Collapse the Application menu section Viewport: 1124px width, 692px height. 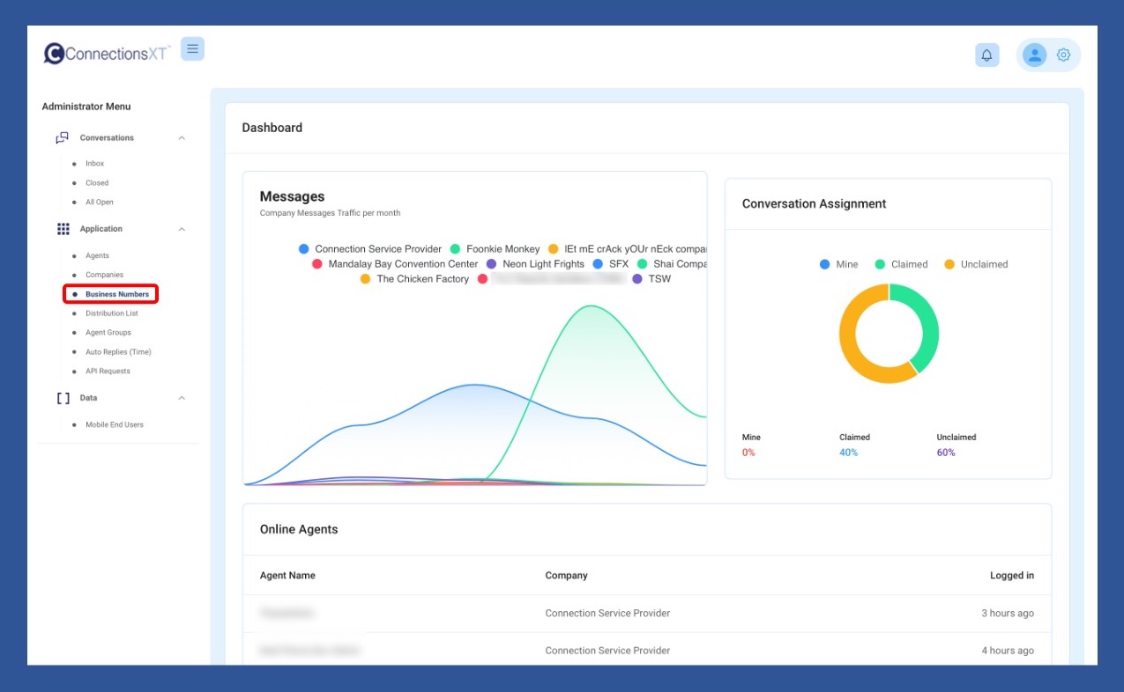[182, 229]
